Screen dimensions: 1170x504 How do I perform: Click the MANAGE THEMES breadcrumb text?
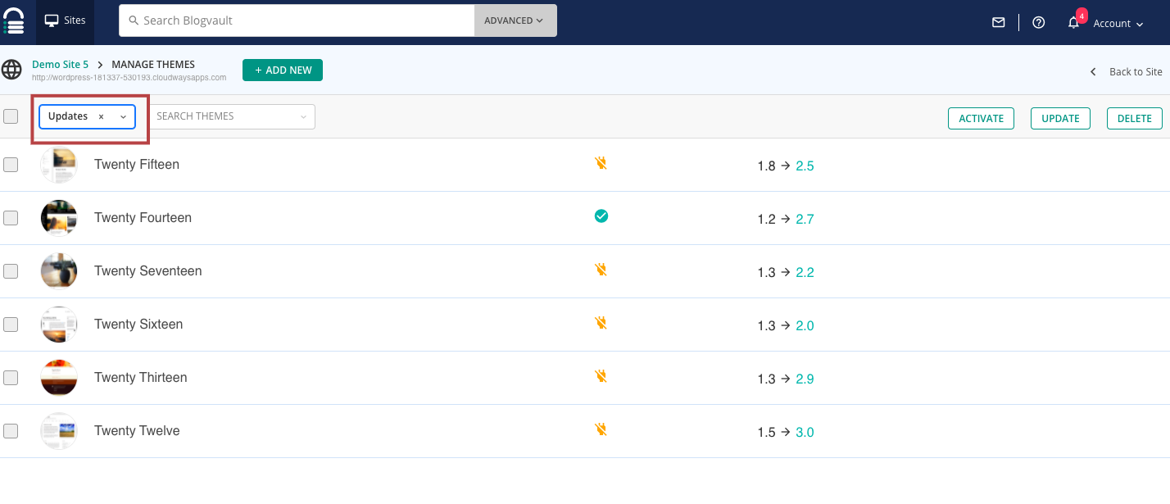click(x=153, y=64)
